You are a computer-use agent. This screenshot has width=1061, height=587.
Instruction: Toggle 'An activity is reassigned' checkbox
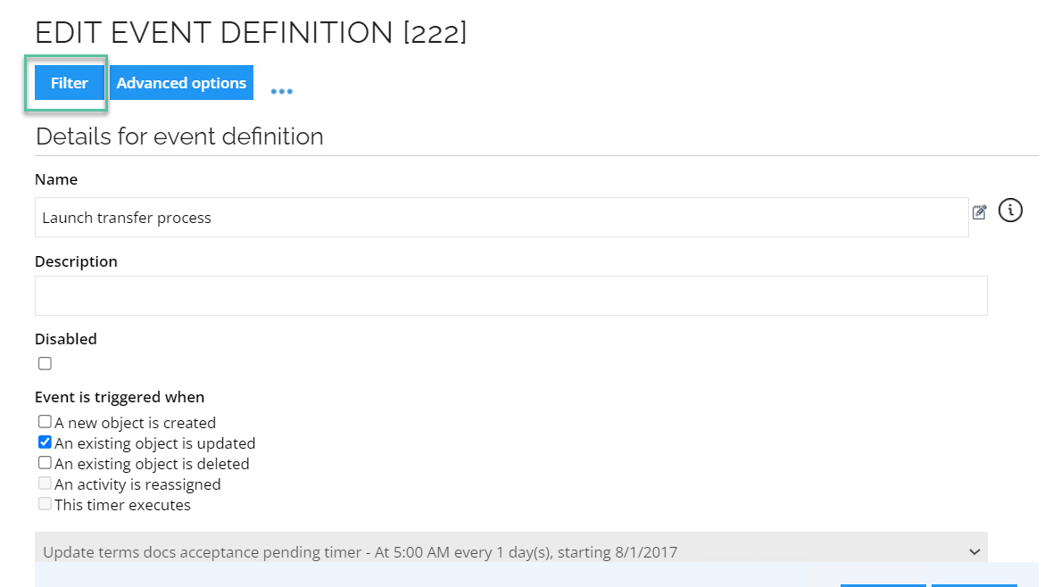click(45, 484)
